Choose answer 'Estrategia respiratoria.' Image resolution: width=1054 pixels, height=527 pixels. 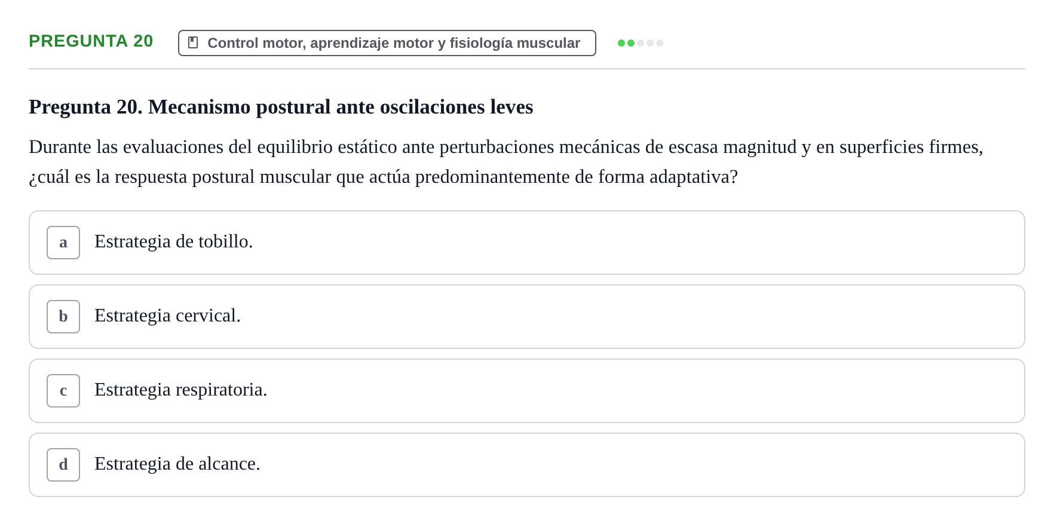click(527, 391)
